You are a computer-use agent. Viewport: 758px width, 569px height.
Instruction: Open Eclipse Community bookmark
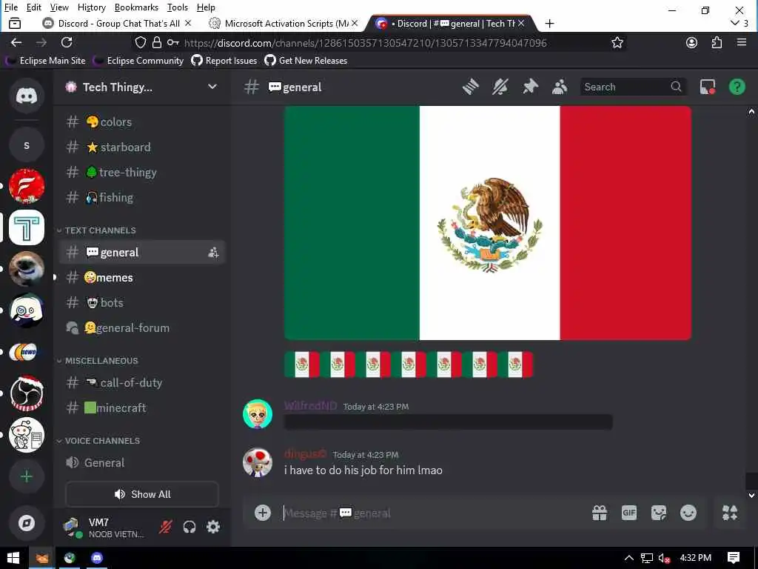[138, 61]
